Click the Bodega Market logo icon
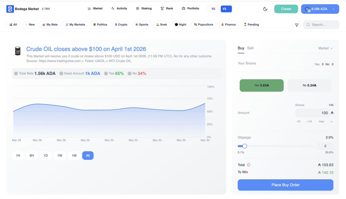Image resolution: width=346 pixels, height=199 pixels. tap(10, 9)
